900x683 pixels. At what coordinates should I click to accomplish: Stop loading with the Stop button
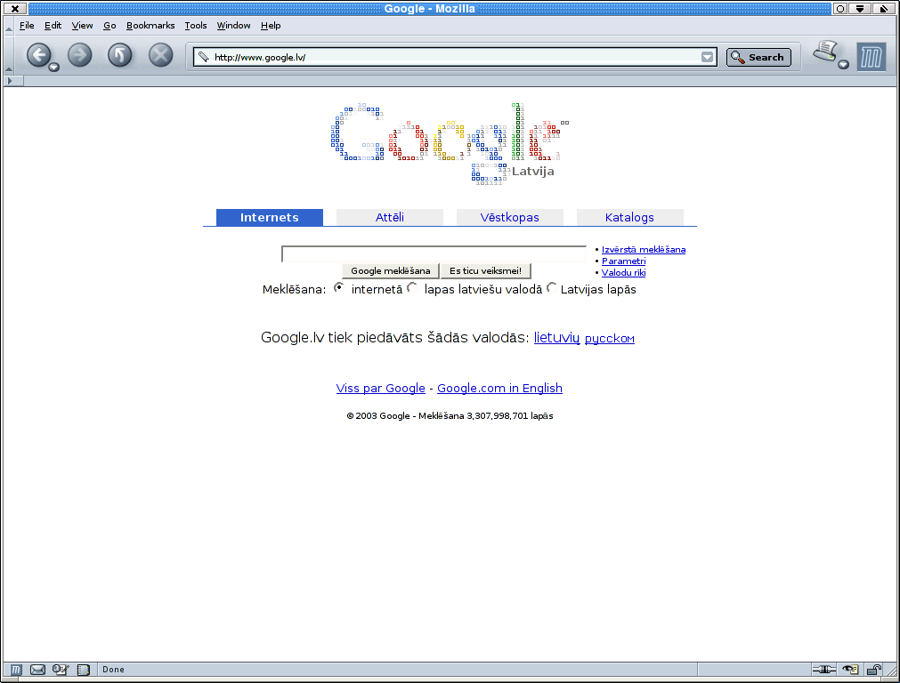(x=161, y=55)
